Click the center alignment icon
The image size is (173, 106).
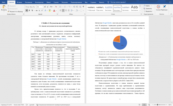63,10
